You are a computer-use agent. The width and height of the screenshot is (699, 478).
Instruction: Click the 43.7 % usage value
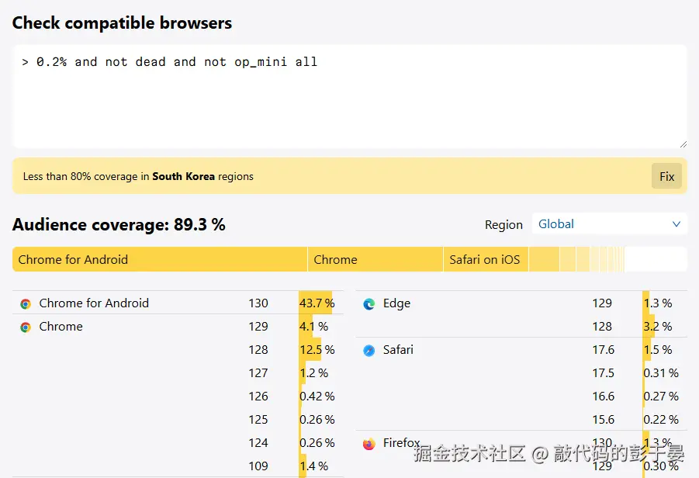[317, 303]
